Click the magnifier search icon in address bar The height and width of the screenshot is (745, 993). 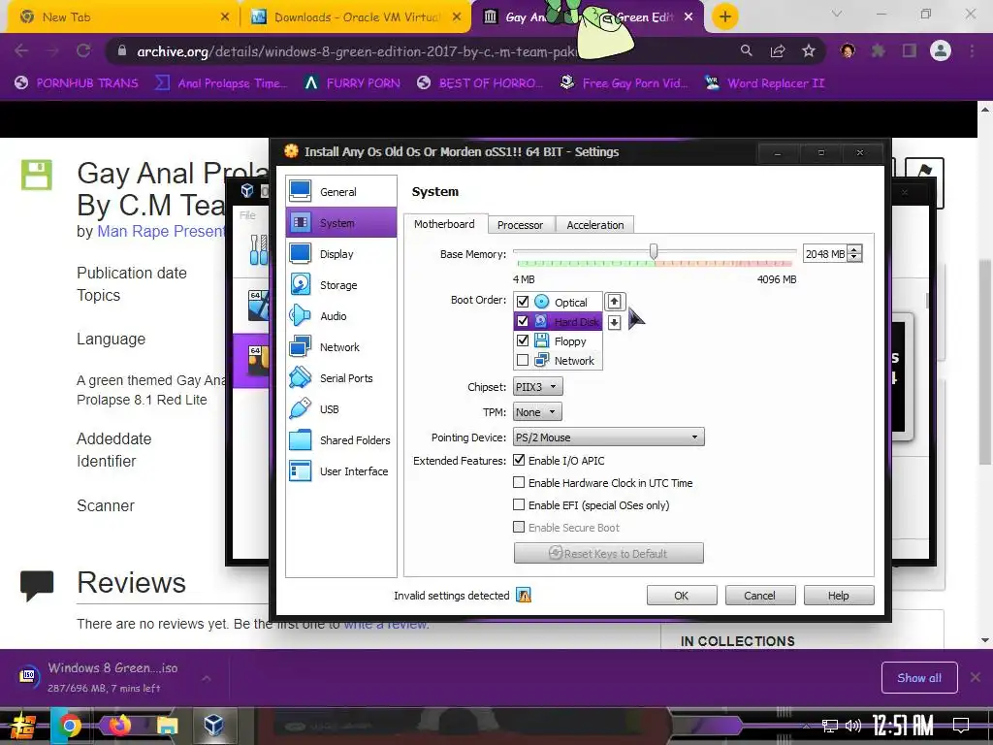click(747, 51)
